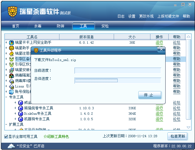
Task: Open 论坛 link for 瑞星卡卡上网安全助手
Action: pos(177,43)
